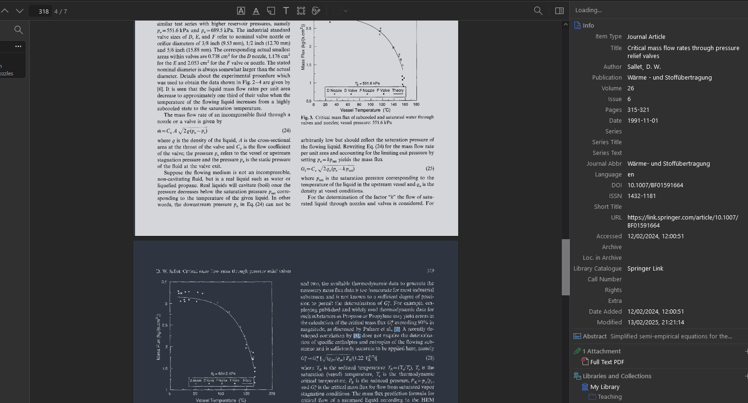Screen dimensions: 748x403
Task: Click the highlighted reference [8] in PDF
Action: click(357, 336)
